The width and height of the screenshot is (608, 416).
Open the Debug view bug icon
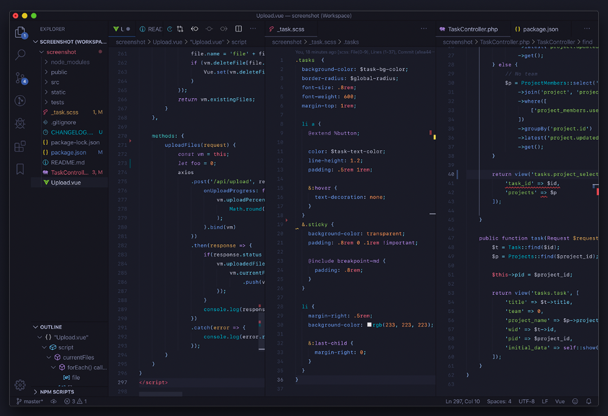(x=20, y=124)
